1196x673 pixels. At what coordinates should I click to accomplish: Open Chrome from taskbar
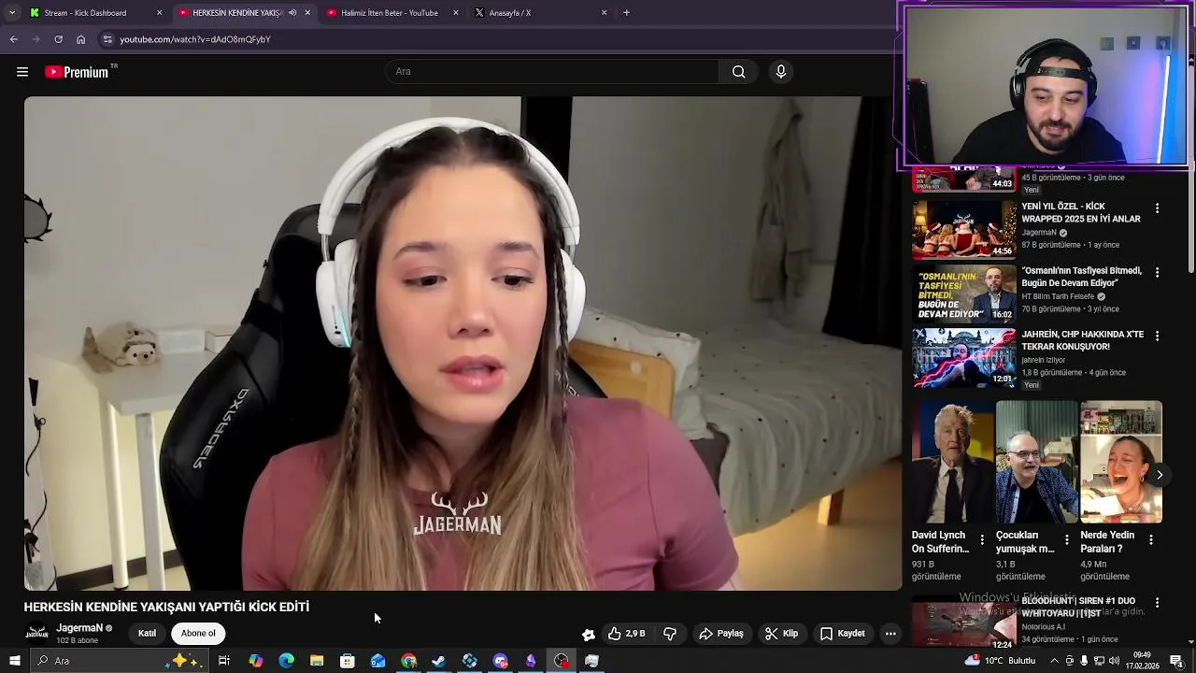click(x=408, y=661)
